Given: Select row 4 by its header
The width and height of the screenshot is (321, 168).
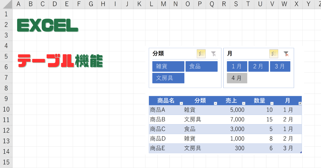Looking at the screenshot, I should tap(6, 46).
